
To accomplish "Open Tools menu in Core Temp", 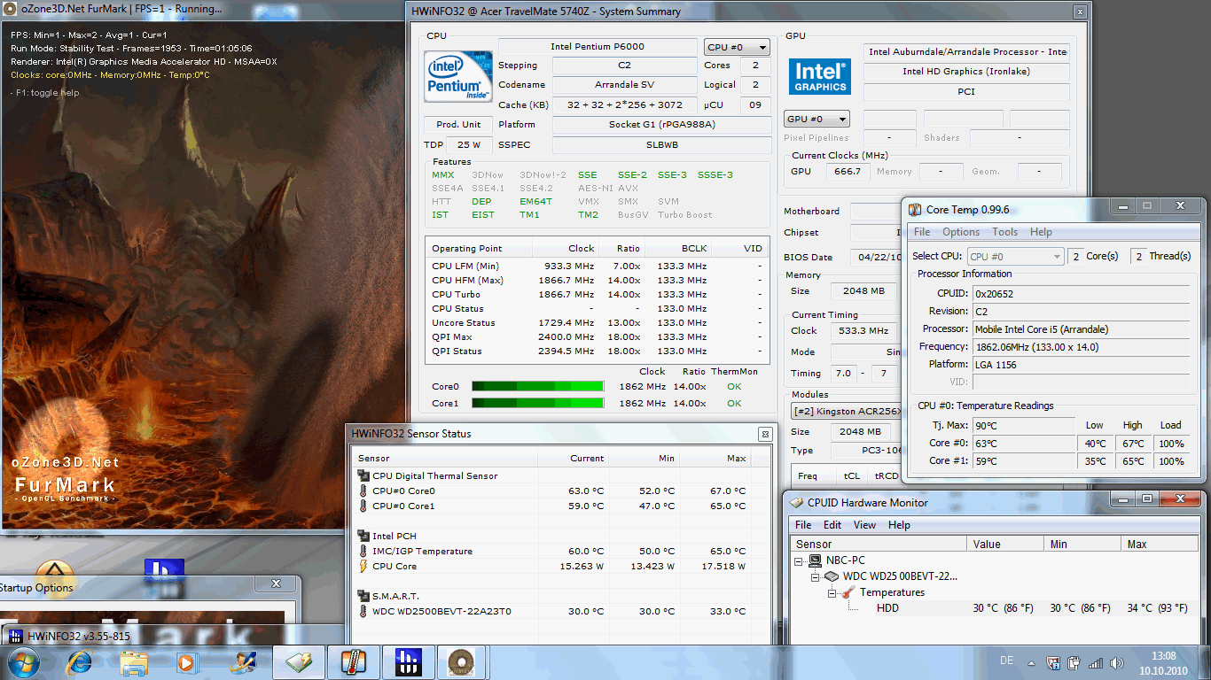I will (x=1004, y=232).
